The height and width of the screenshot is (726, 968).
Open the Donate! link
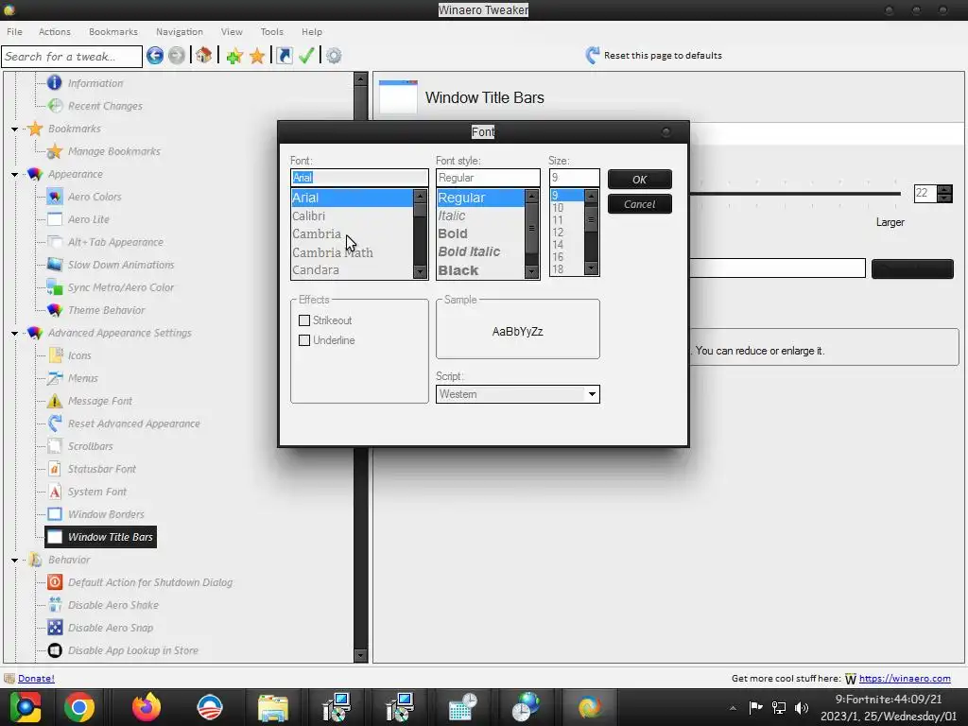tap(36, 679)
